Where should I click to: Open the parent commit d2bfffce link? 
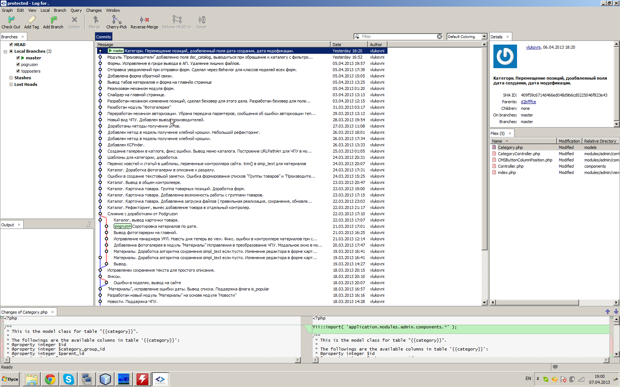[x=528, y=102]
